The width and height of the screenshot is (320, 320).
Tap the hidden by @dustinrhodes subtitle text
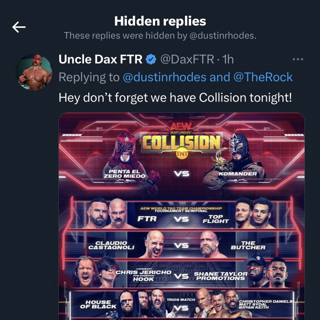click(x=160, y=36)
